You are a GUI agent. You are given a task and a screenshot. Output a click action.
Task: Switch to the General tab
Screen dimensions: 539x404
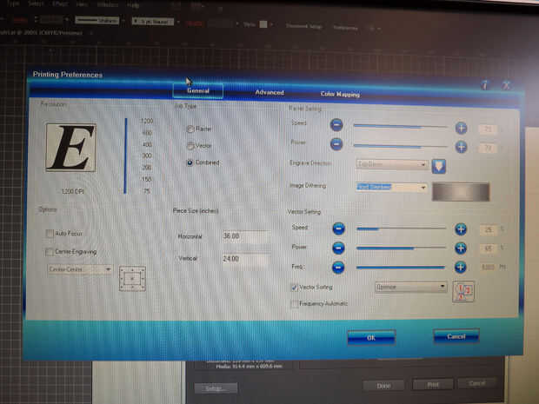[x=198, y=90]
